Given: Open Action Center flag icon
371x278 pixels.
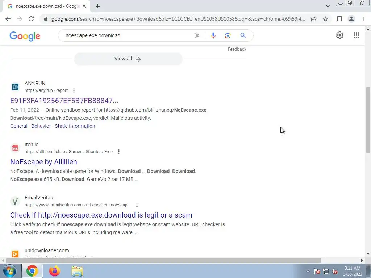Looking at the screenshot, I should pyautogui.click(x=317, y=271).
